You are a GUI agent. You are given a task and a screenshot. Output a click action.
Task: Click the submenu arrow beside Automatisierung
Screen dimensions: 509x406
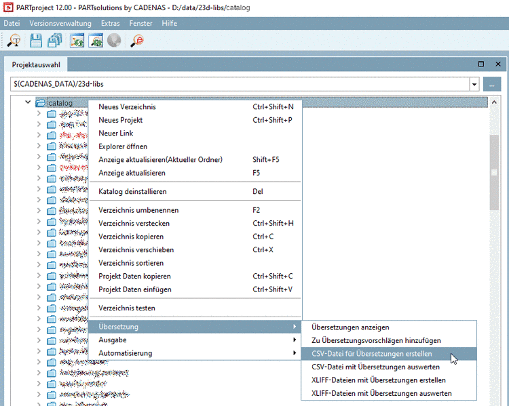click(x=295, y=353)
